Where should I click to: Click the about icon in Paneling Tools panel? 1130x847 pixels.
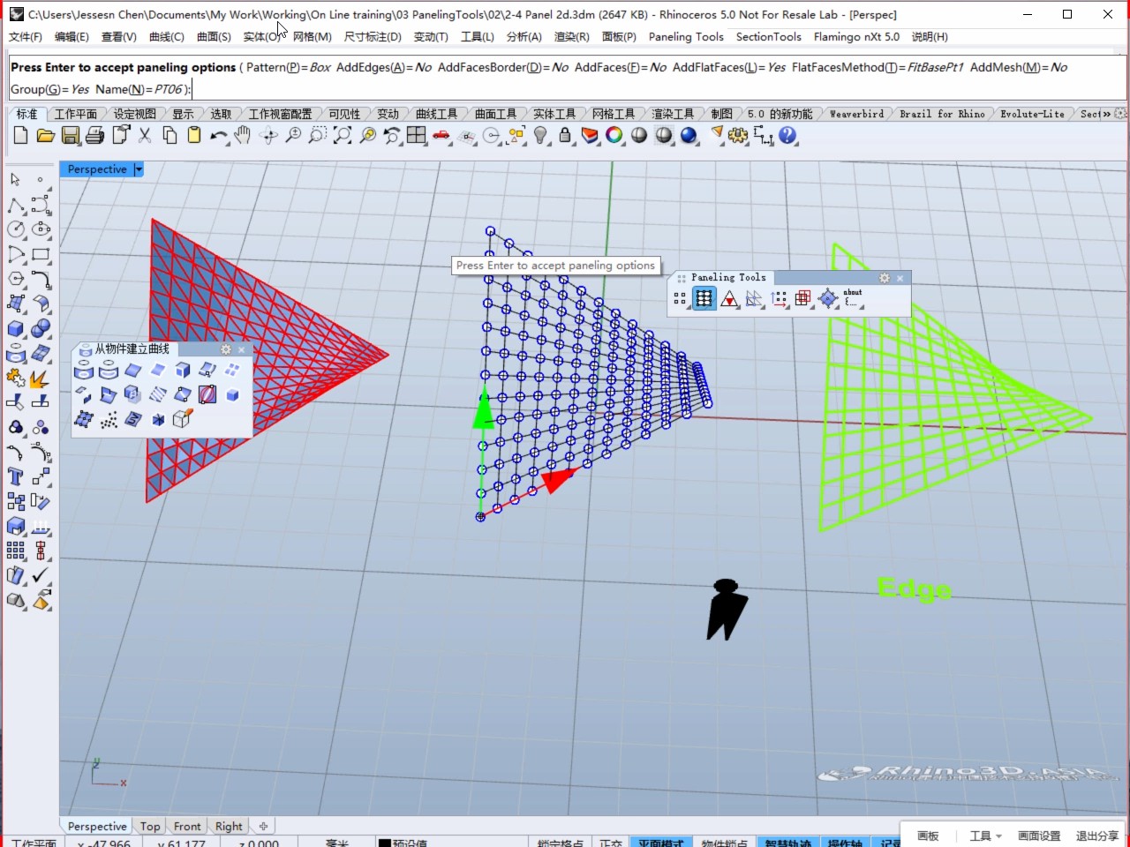click(x=853, y=298)
